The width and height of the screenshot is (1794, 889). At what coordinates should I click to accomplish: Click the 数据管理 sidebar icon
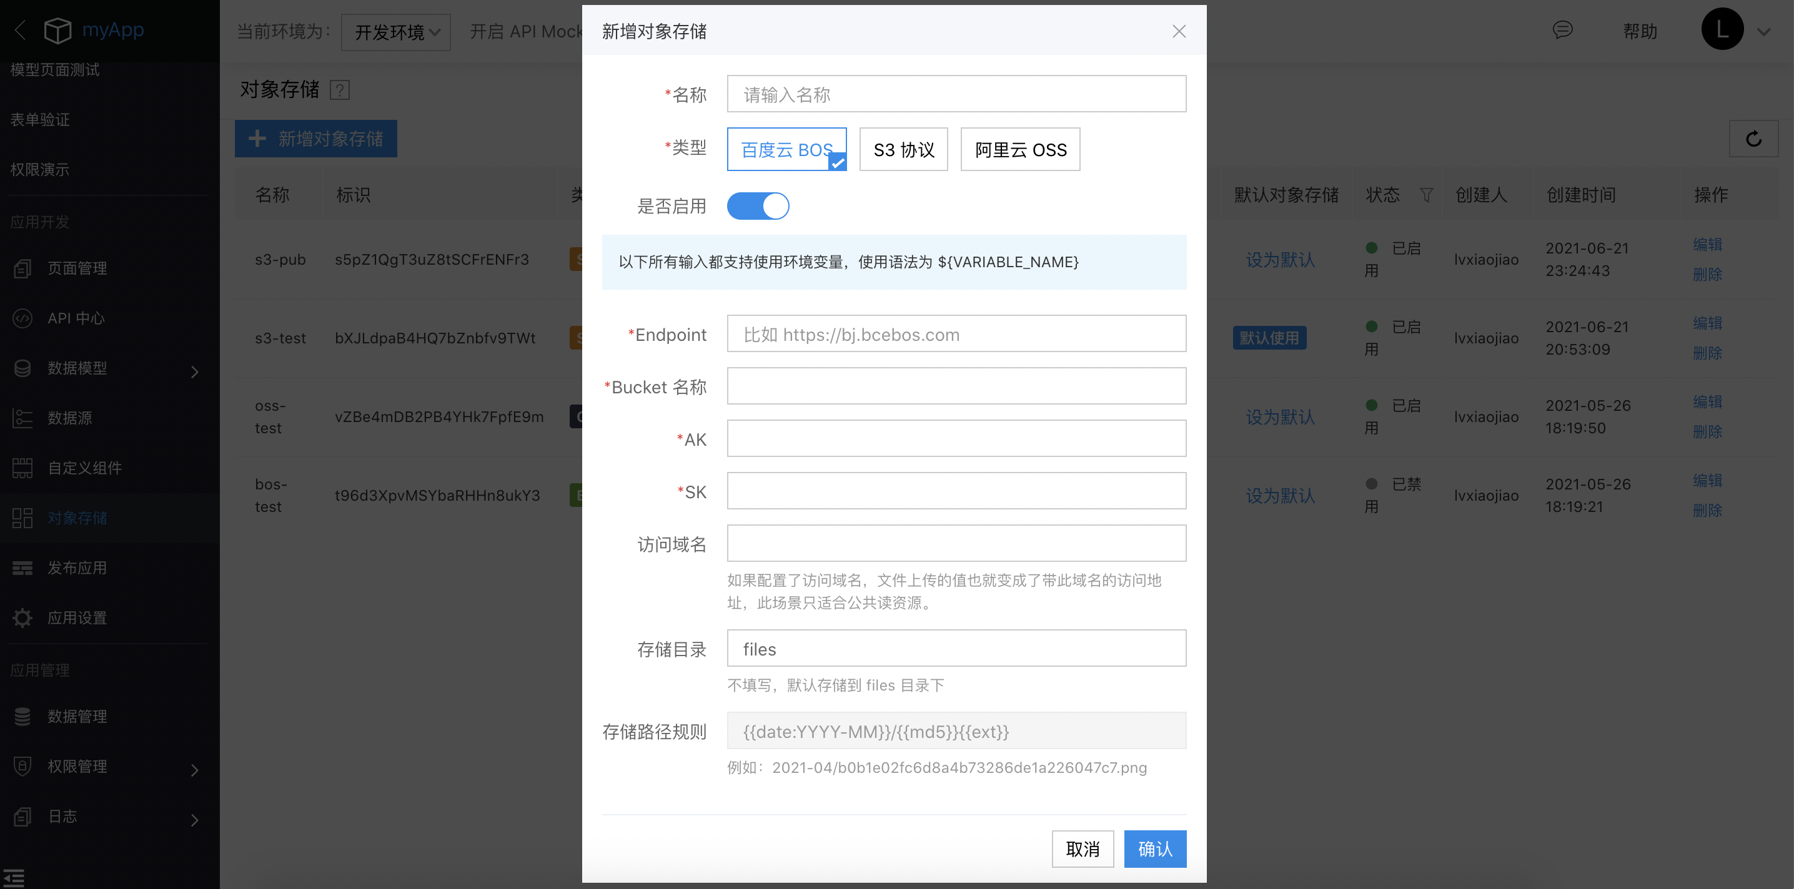[22, 716]
